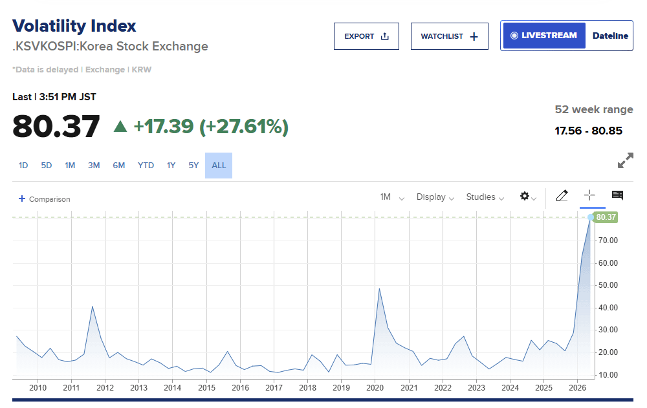This screenshot has width=647, height=408.
Task: Click the 80.37 current price marker
Action: 606,217
